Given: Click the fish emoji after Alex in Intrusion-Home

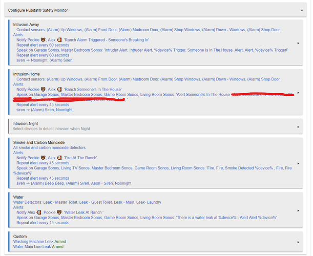Looking at the screenshot, I should coord(59,90).
